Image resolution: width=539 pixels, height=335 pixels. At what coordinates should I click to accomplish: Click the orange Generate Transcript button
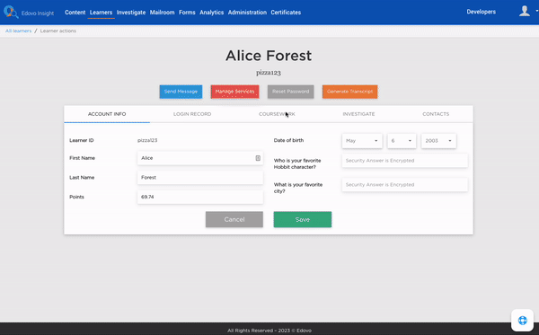point(349,92)
